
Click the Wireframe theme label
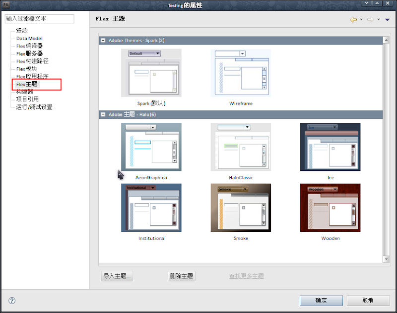(x=241, y=104)
